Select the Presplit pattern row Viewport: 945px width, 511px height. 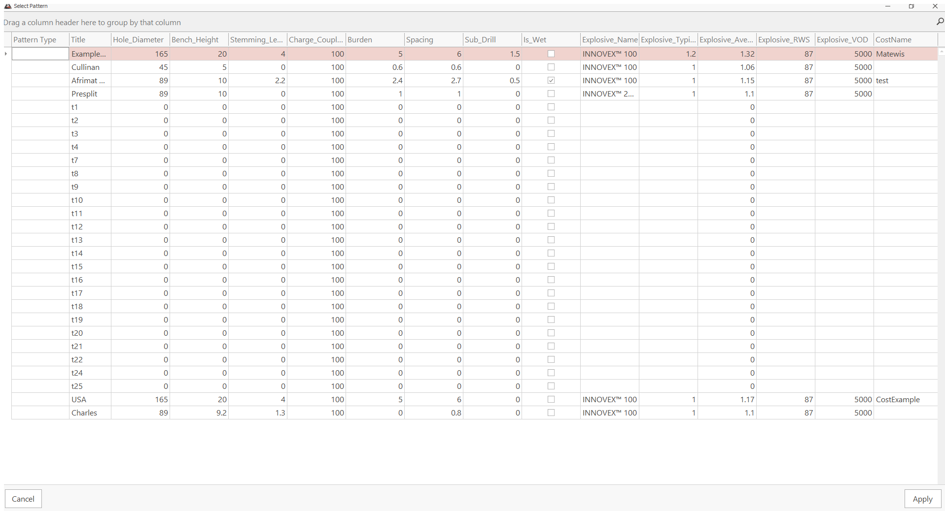85,94
